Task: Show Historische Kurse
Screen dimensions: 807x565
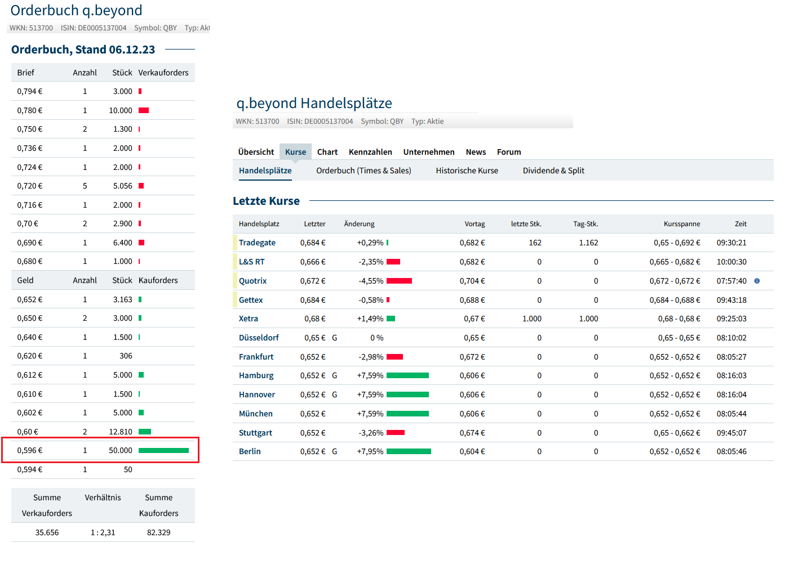Action: (x=467, y=171)
